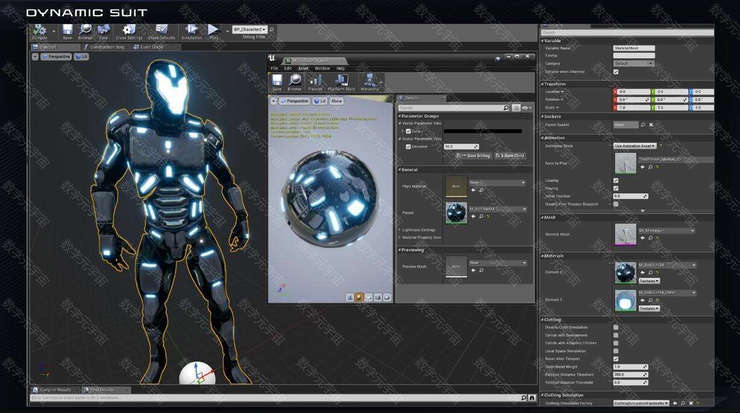
Task: Open Element 1 Textures dropdown
Action: (x=649, y=309)
